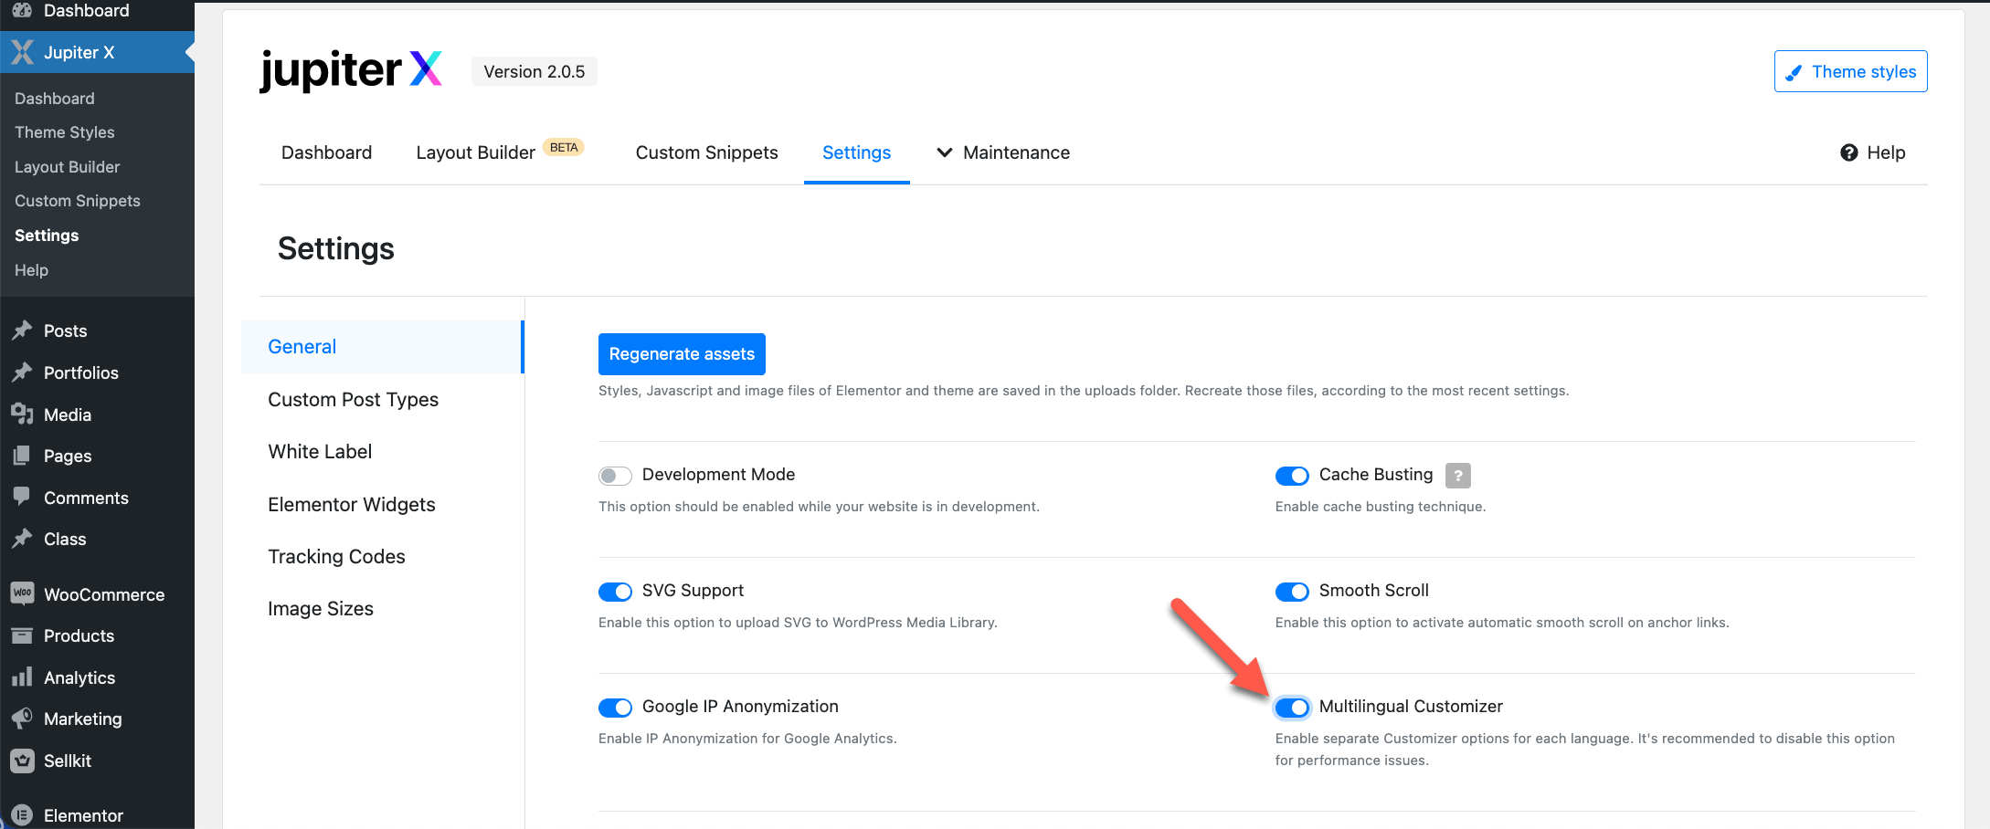
Task: Open Custom Post Types settings section
Action: point(354,400)
